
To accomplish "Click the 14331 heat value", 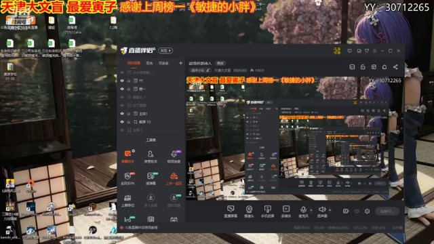I will click(257, 70).
